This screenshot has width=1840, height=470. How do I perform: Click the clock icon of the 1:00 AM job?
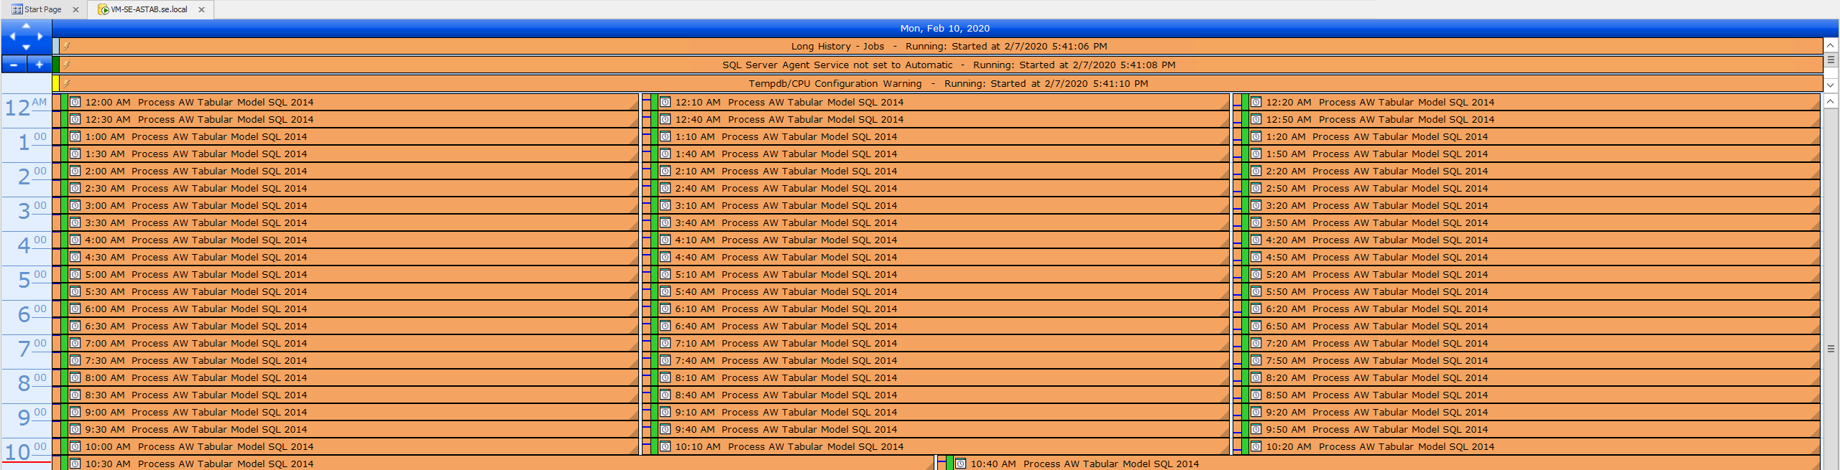[75, 136]
